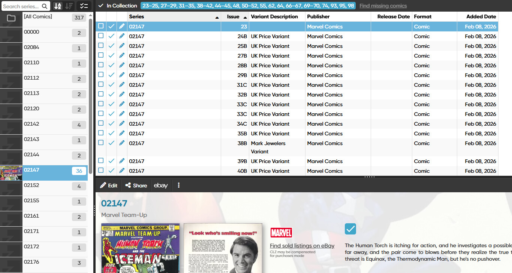Toggle the blue In Collection checkmark box
Screen dimensions: 512x273
(350, 229)
